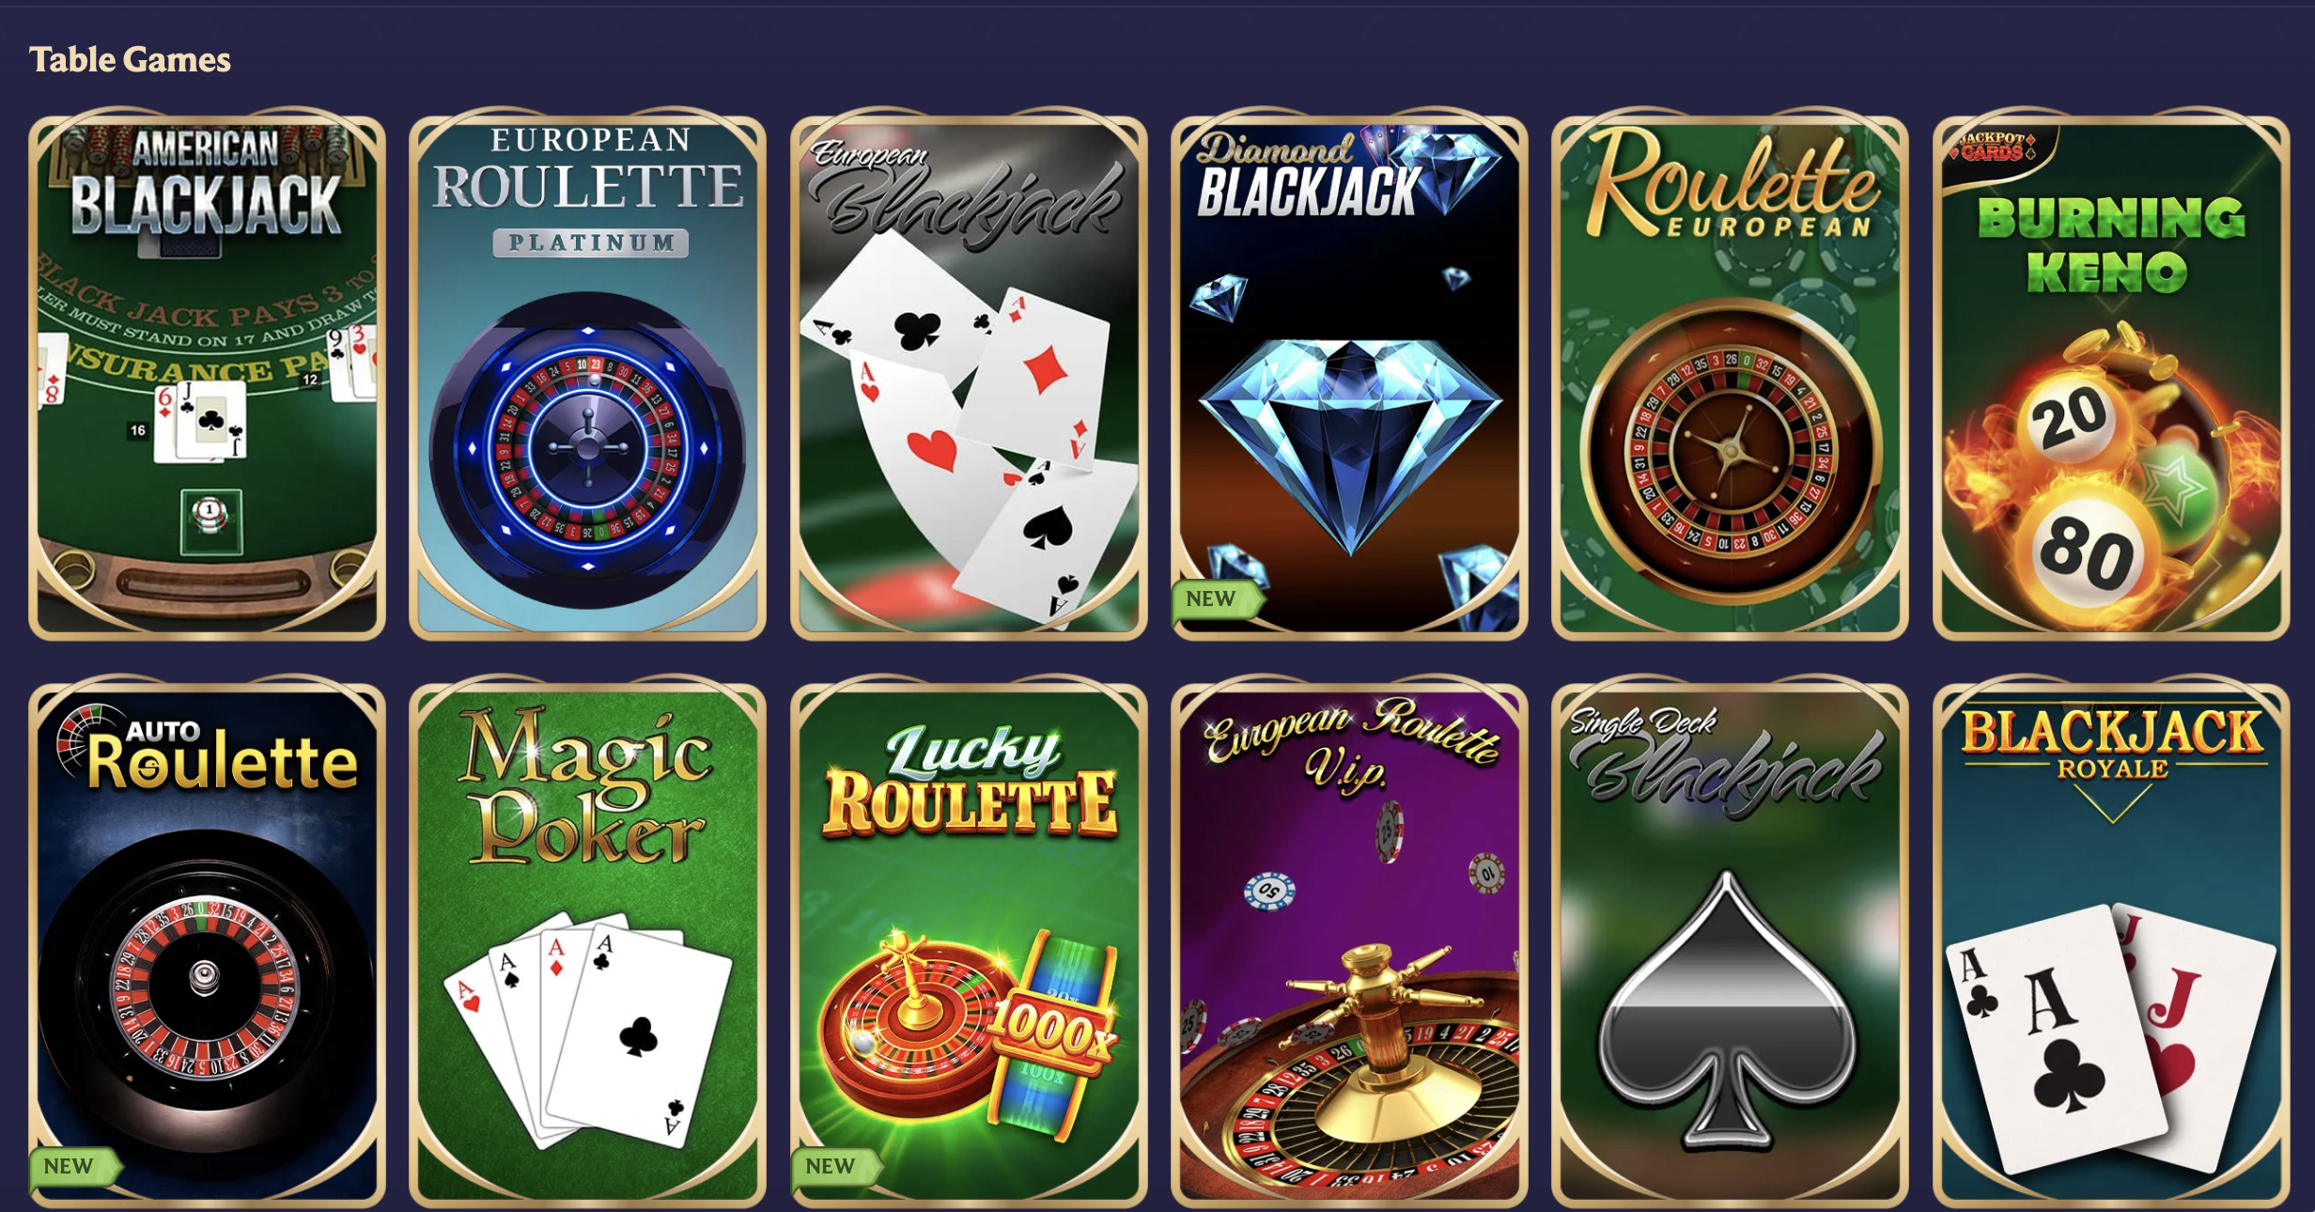Click the NEW badge on Diamond Blackjack
This screenshot has width=2315, height=1212.
(1216, 599)
